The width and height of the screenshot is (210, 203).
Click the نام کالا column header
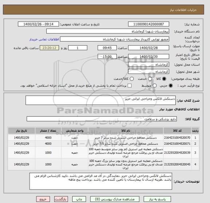tap(126, 130)
